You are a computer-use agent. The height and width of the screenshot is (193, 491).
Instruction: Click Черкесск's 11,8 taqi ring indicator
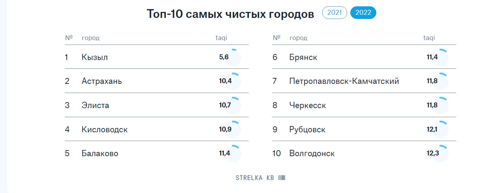point(440,106)
